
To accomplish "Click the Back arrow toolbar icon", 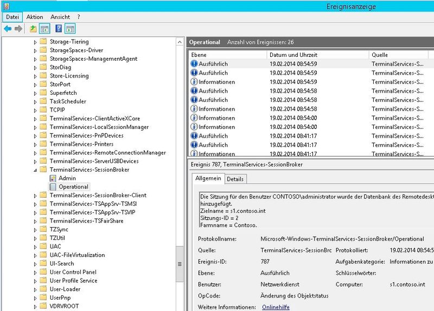I will tap(8, 29).
